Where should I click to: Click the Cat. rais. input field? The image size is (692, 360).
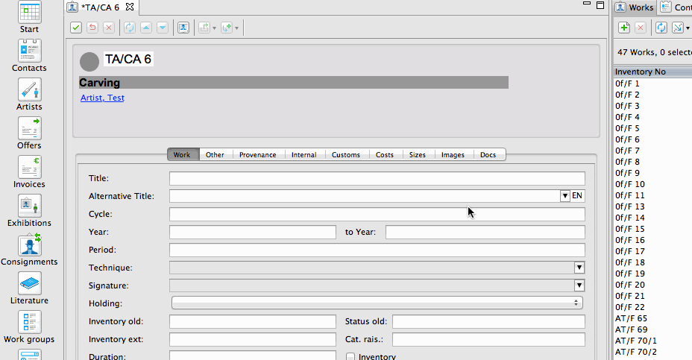(x=489, y=339)
